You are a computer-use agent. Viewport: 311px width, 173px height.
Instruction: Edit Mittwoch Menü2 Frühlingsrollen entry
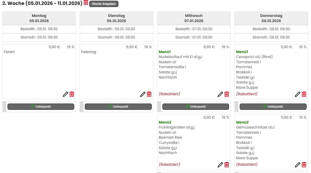[x=220, y=165]
